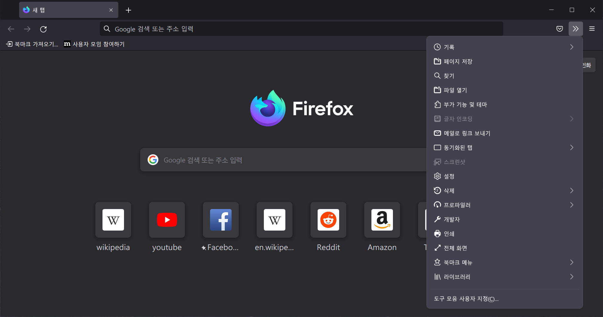Choose 파일 열기 menu entry
The height and width of the screenshot is (317, 603).
[x=504, y=90]
